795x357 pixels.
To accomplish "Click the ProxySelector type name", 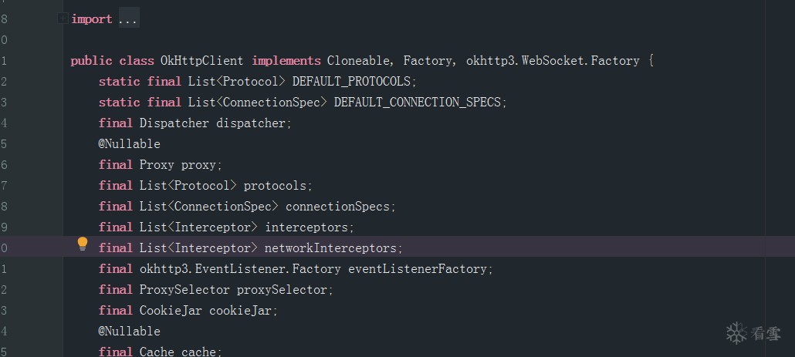I will click(184, 290).
